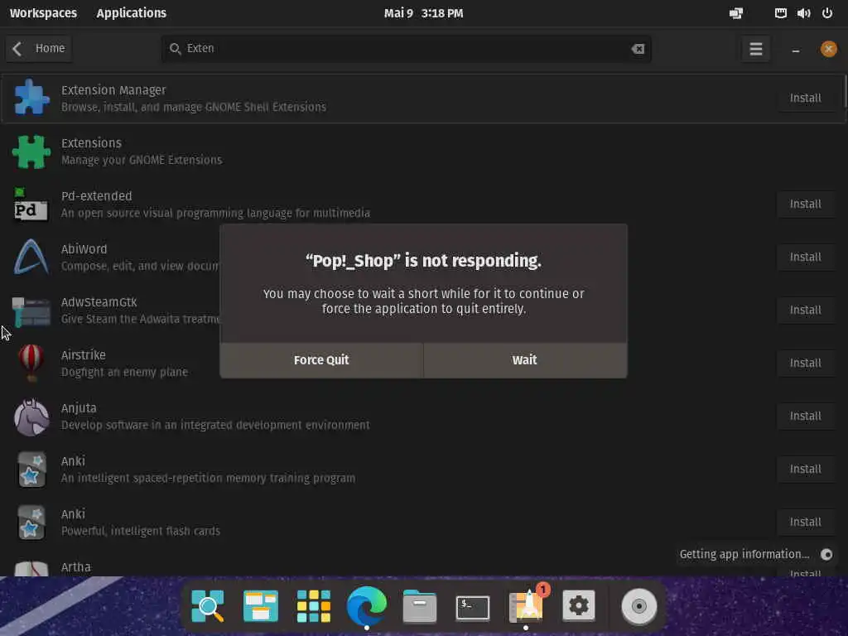The image size is (848, 636).
Task: Click the disc drive icon in the dock
Action: click(x=638, y=606)
